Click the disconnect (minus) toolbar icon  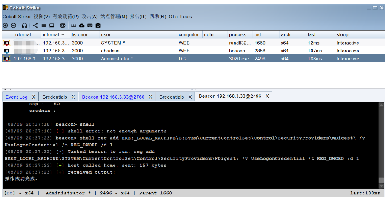(14, 25)
